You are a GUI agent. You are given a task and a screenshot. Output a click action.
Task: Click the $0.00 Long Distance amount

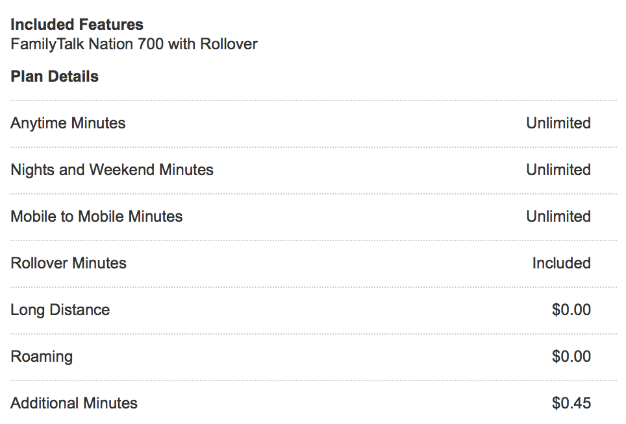coord(571,310)
